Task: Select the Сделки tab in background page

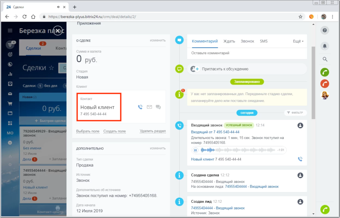Action: click(33, 48)
